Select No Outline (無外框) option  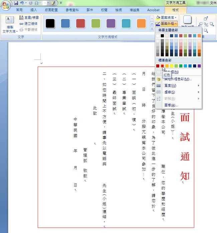click(179, 72)
